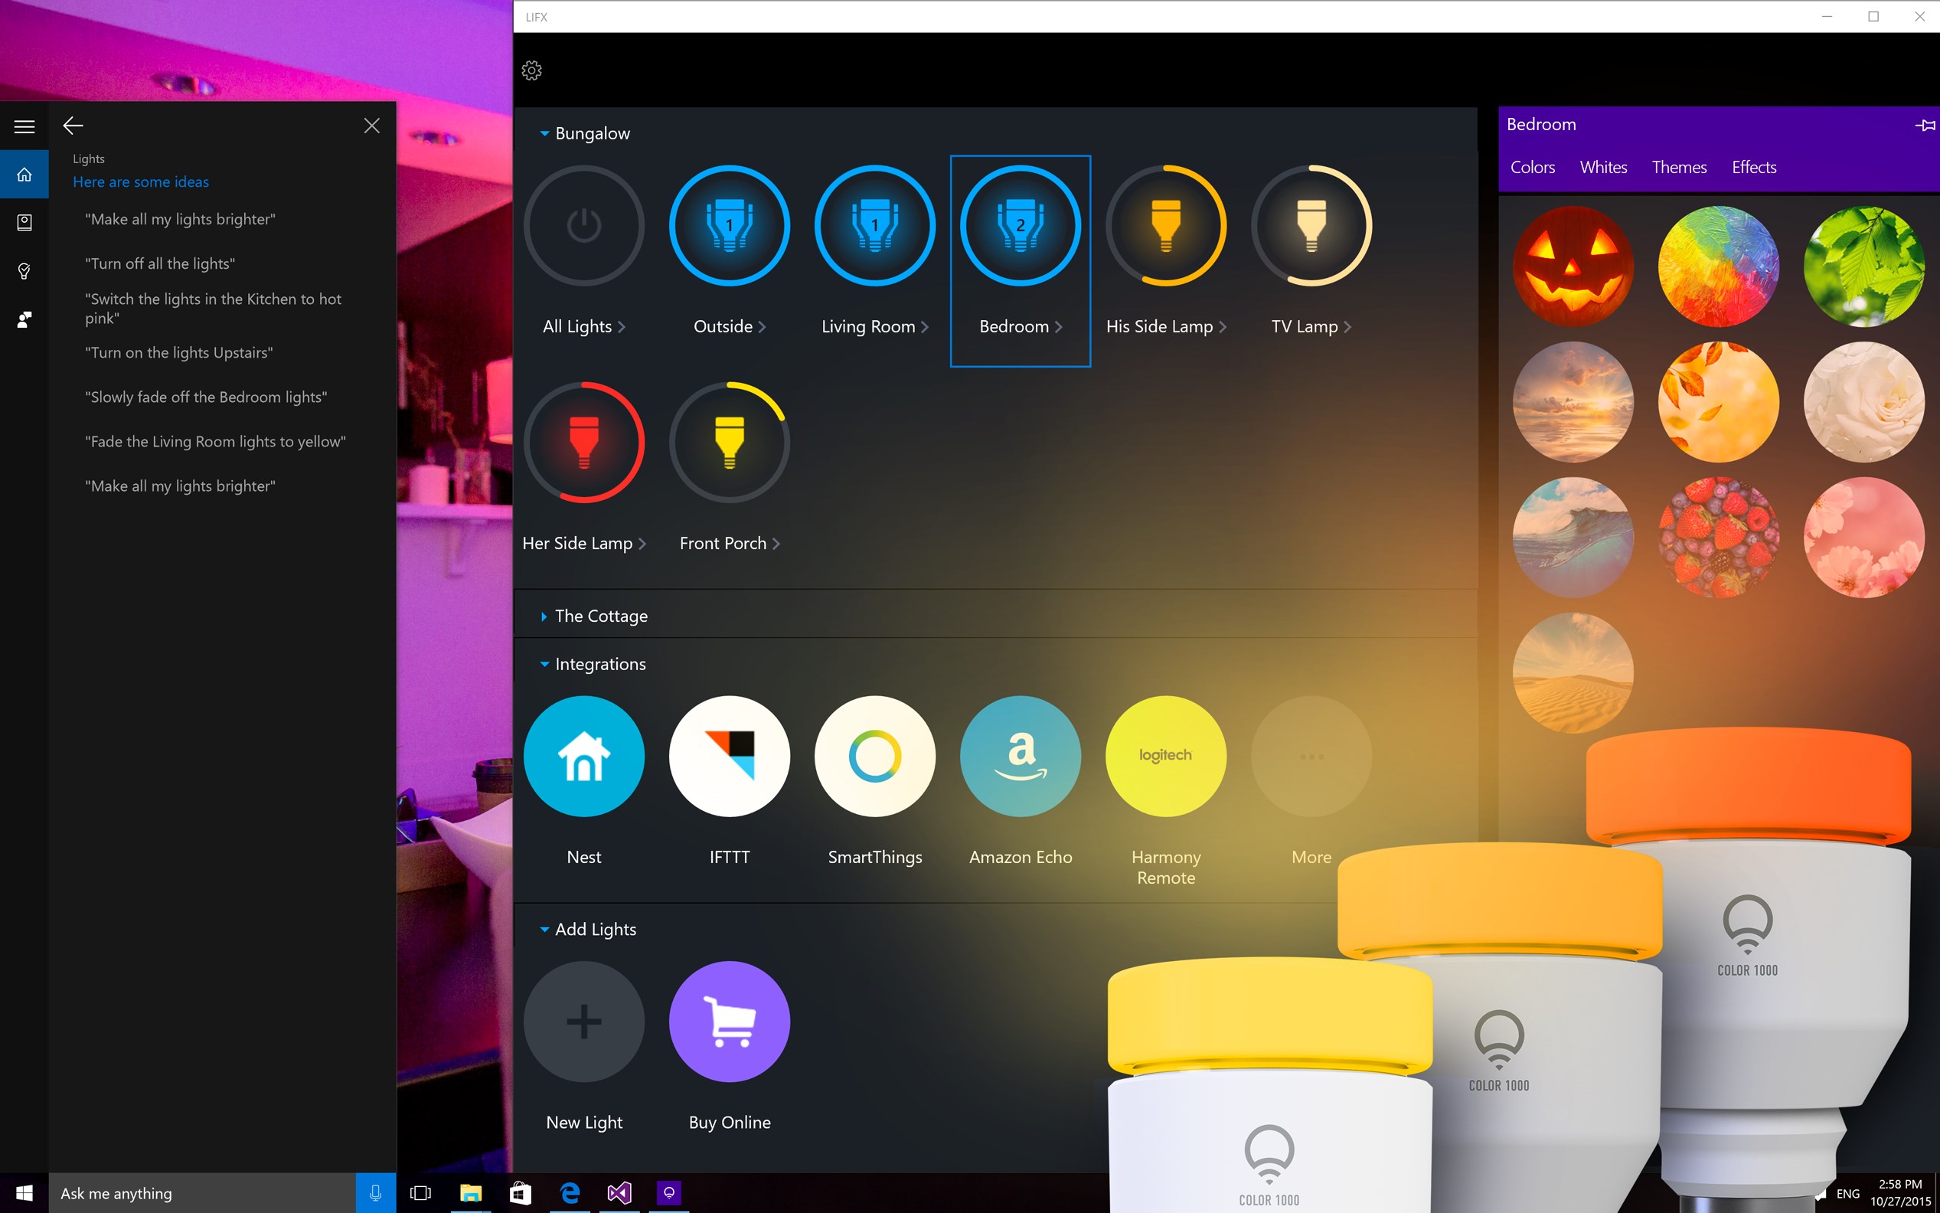Open the SmartThings integration
Screen dimensions: 1940x1213
pyautogui.click(x=875, y=756)
